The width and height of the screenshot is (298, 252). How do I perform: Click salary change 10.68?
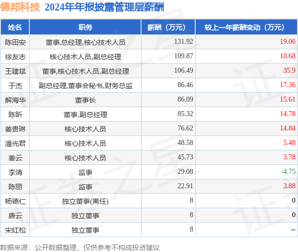pos(288,56)
